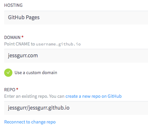This screenshot has width=148, height=127.
Task: Click the "Use a custom domain" label
Action: point(36,73)
